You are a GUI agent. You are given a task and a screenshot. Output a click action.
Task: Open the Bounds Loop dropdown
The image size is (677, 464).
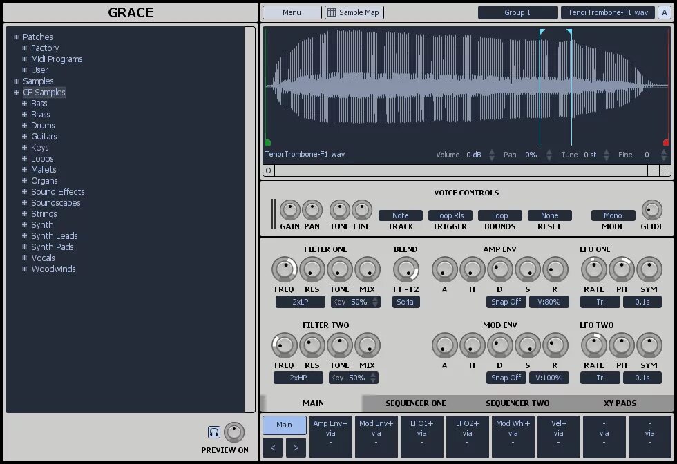click(500, 215)
